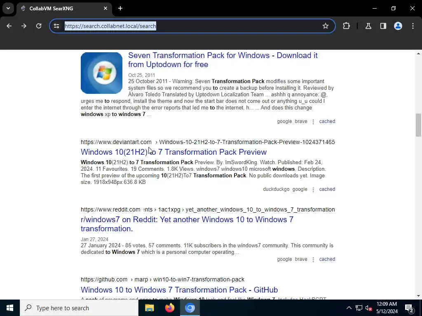The image size is (422, 316).
Task: Go back to the previous page
Action: 9,26
